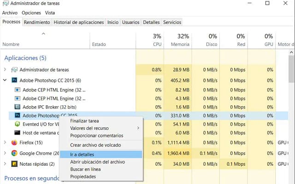The height and width of the screenshot is (184, 295).
Task: Choose Ir a detalles
Action: click(x=101, y=155)
